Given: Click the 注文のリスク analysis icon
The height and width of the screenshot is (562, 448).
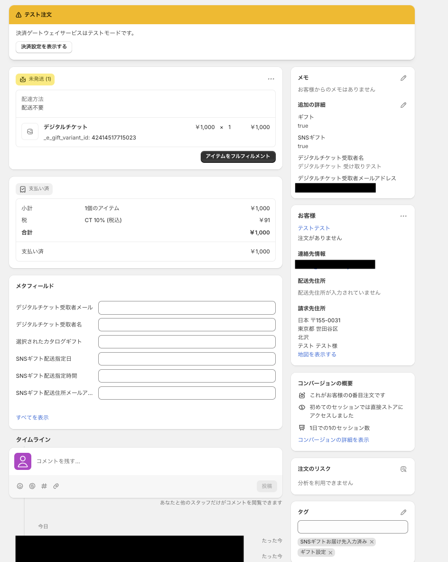Looking at the screenshot, I should [x=403, y=469].
